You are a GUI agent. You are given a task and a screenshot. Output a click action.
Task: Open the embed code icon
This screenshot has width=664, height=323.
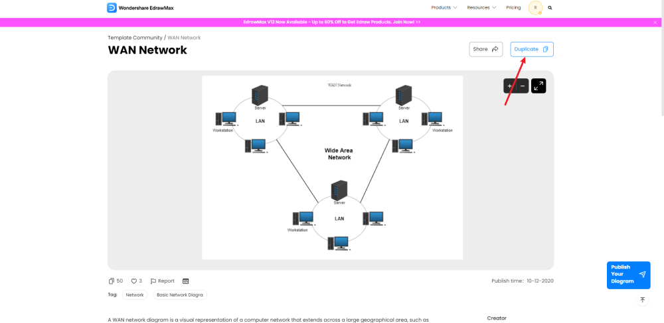[x=185, y=281]
